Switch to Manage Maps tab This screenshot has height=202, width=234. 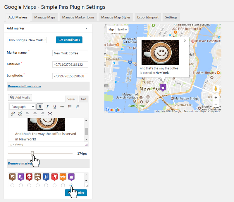[45, 17]
